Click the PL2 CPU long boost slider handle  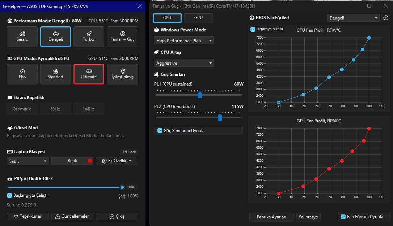[x=220, y=117]
